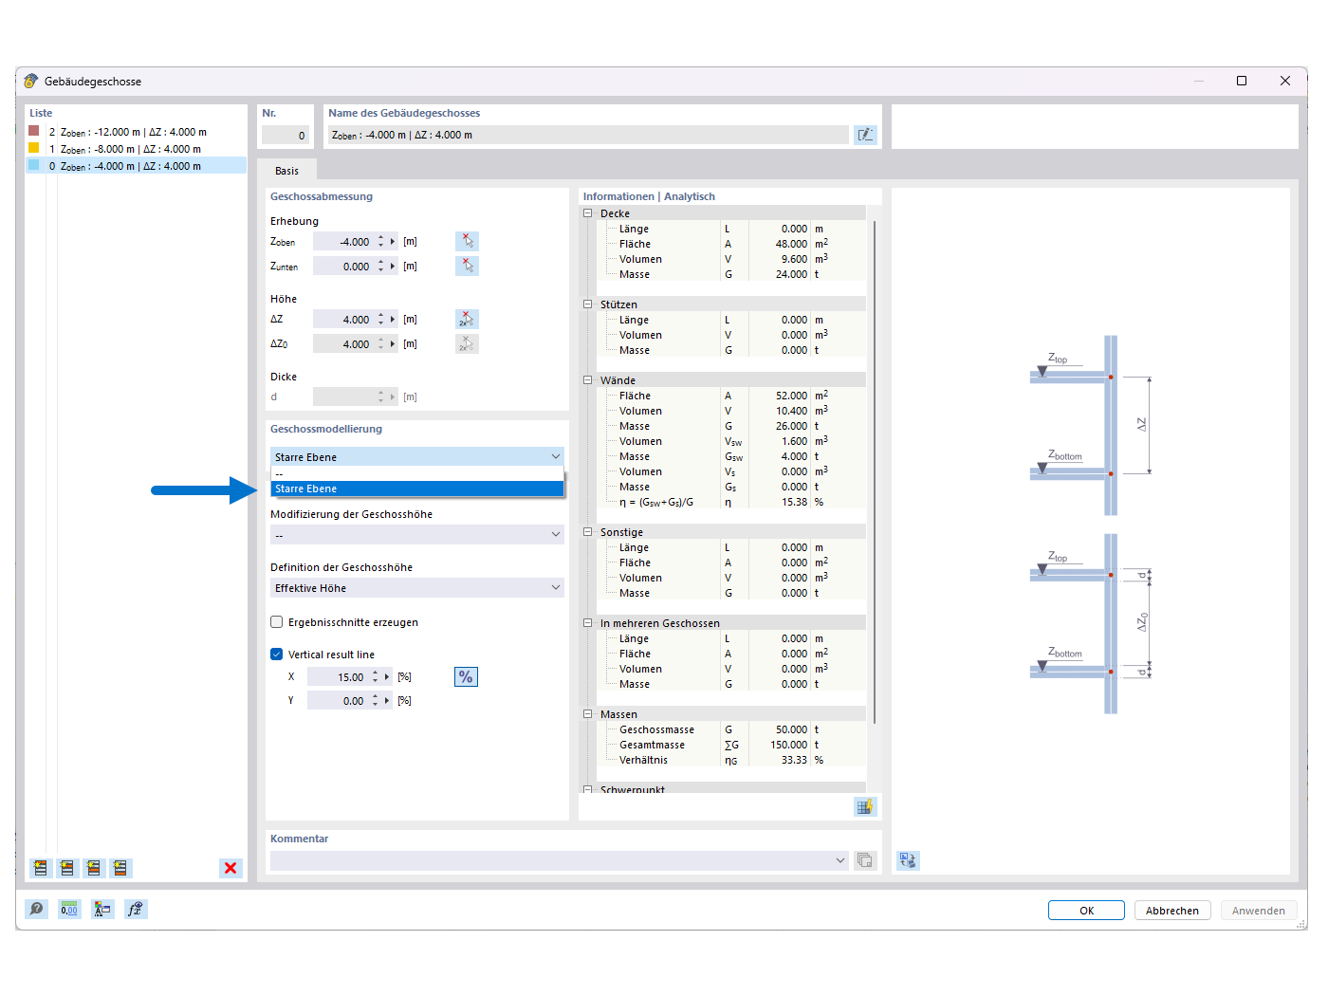
Task: Click the new-story icon with second row highlighted
Action: [66, 868]
